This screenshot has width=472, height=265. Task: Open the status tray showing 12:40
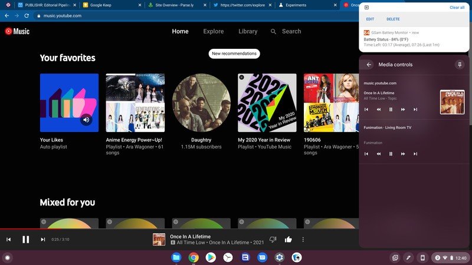coord(450,258)
